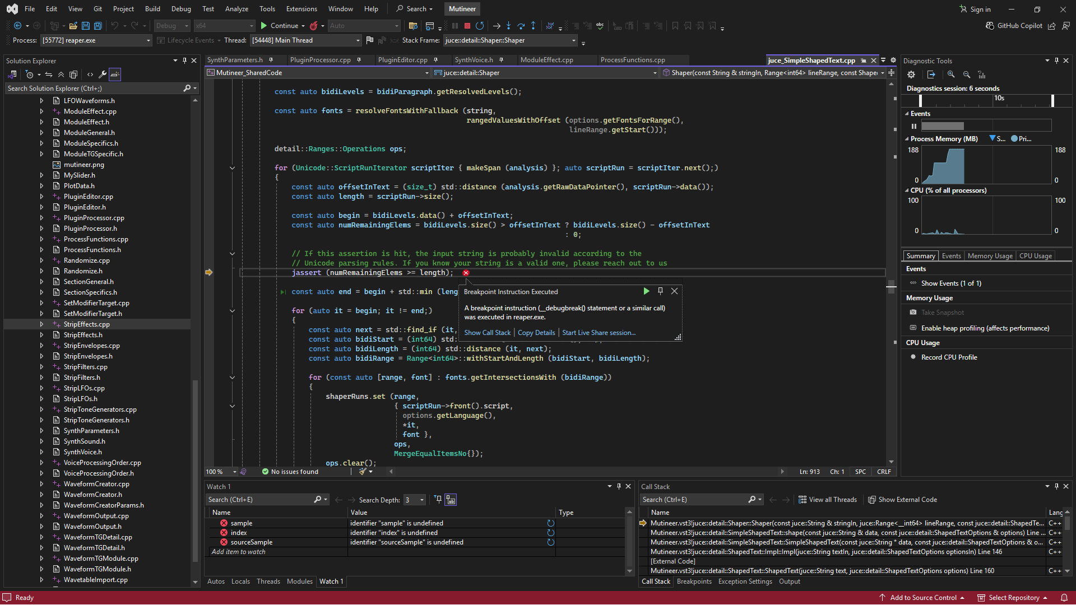Click the Step Into arrow icon
This screenshot has width=1076, height=605.
508,26
